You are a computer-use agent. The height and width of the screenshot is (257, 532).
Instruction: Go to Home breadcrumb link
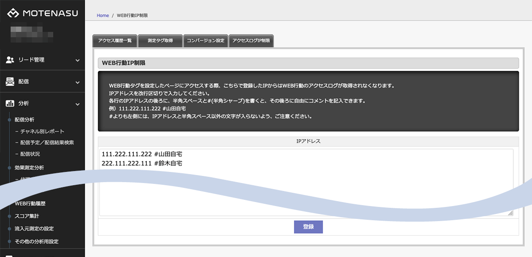(103, 16)
